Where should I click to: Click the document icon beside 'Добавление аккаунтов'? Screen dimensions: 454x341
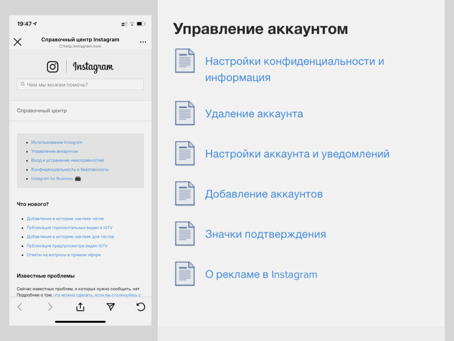click(185, 194)
